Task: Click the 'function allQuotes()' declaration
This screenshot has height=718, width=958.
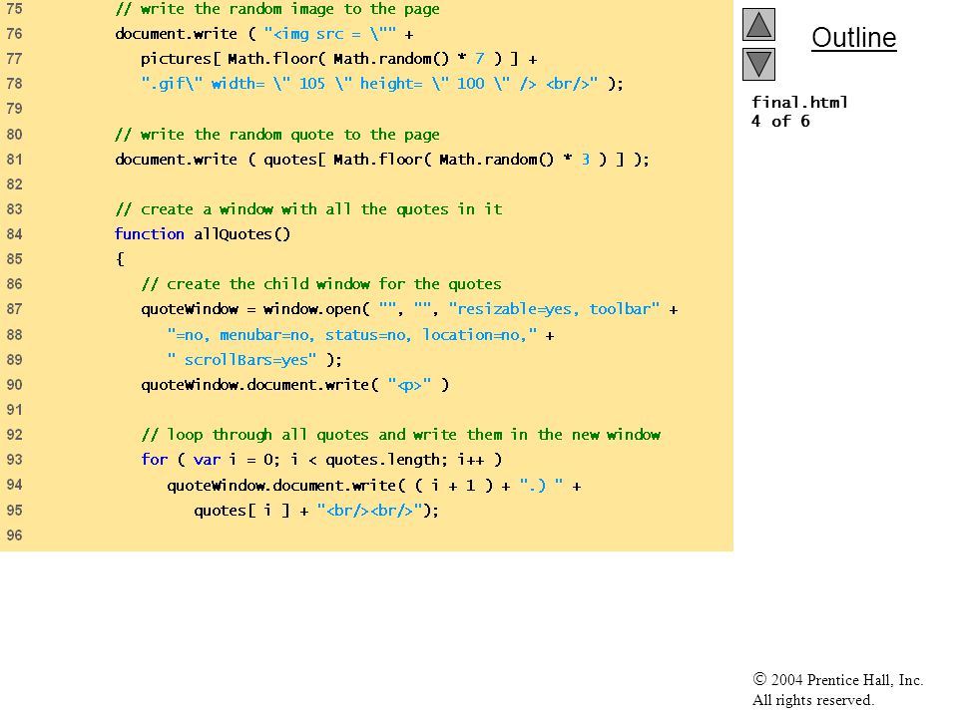Action: click(x=203, y=234)
